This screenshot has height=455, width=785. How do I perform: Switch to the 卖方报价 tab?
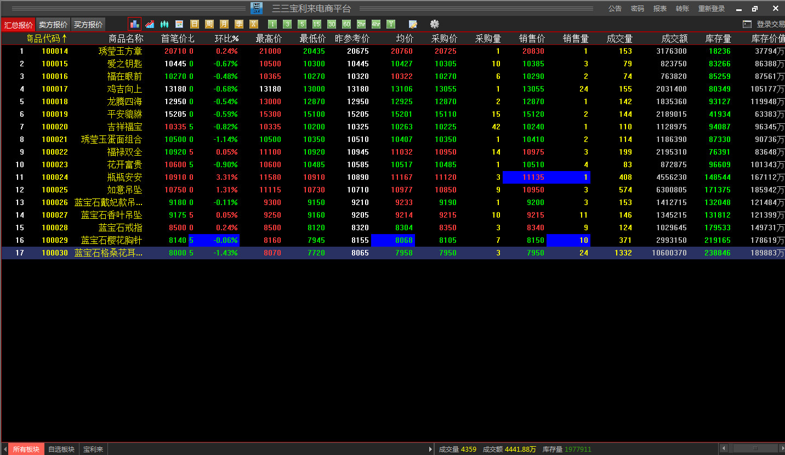coord(53,25)
